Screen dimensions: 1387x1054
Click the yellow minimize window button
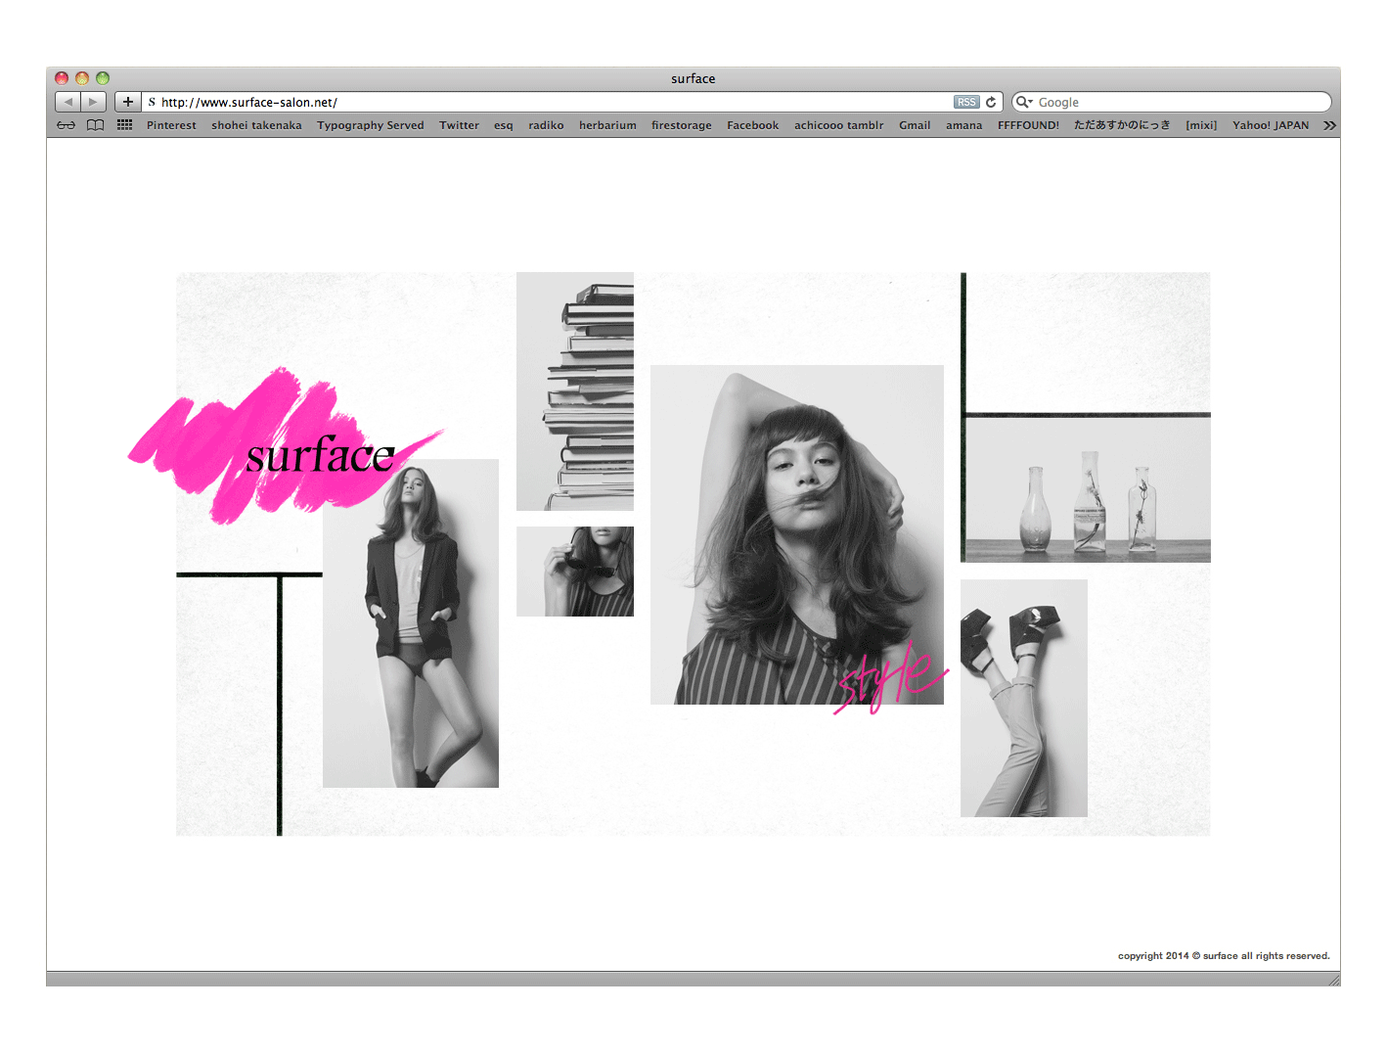tap(82, 78)
